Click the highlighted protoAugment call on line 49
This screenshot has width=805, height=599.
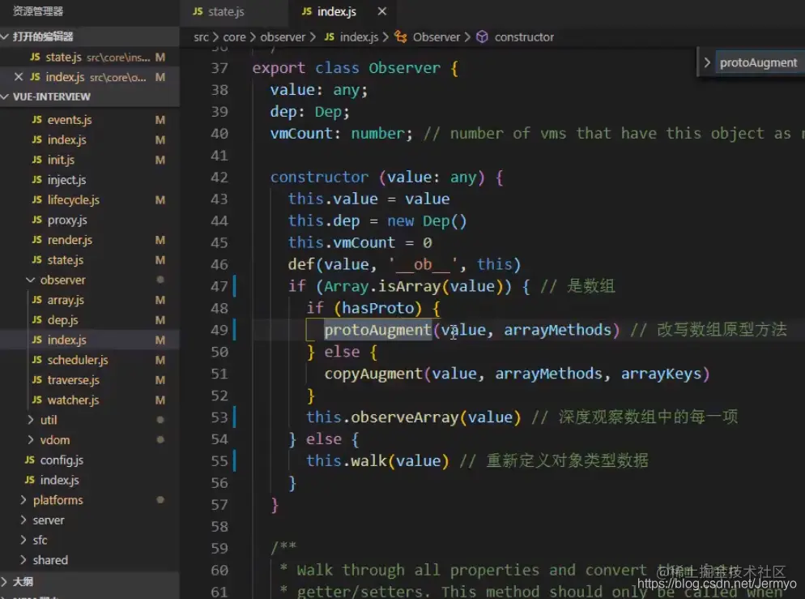pos(377,330)
